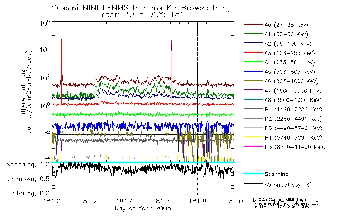Screen dimensions: 344x217
Task: Click the x-axis label 181.4
Action: pos(125,201)
